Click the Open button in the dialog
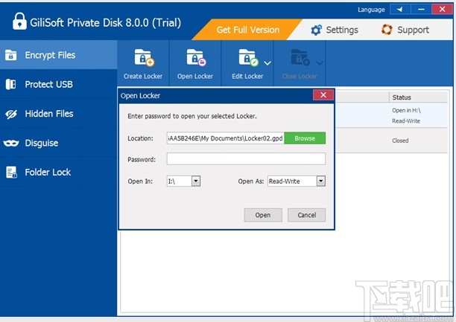 click(x=263, y=215)
